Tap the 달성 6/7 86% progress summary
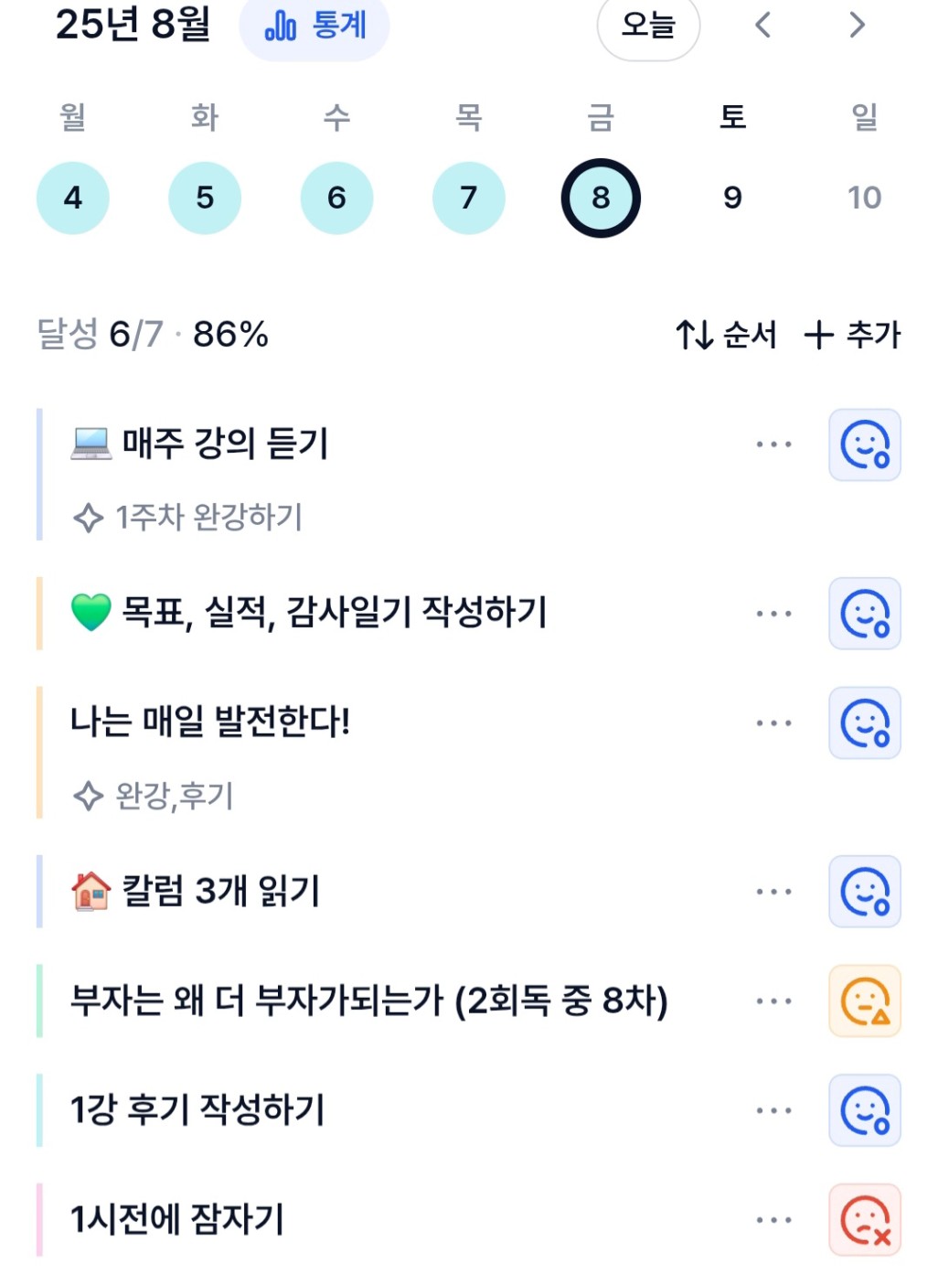This screenshot has width=938, height=1274. [x=153, y=335]
